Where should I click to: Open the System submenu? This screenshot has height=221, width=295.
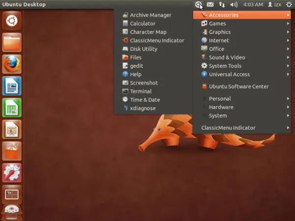click(x=242, y=115)
